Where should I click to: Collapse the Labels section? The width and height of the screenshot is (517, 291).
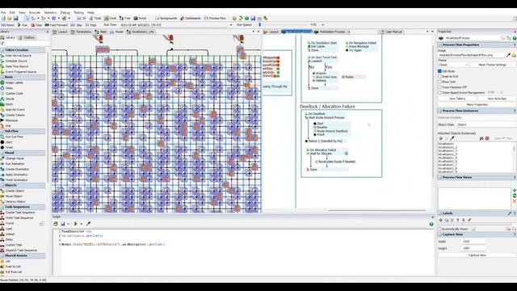point(439,213)
